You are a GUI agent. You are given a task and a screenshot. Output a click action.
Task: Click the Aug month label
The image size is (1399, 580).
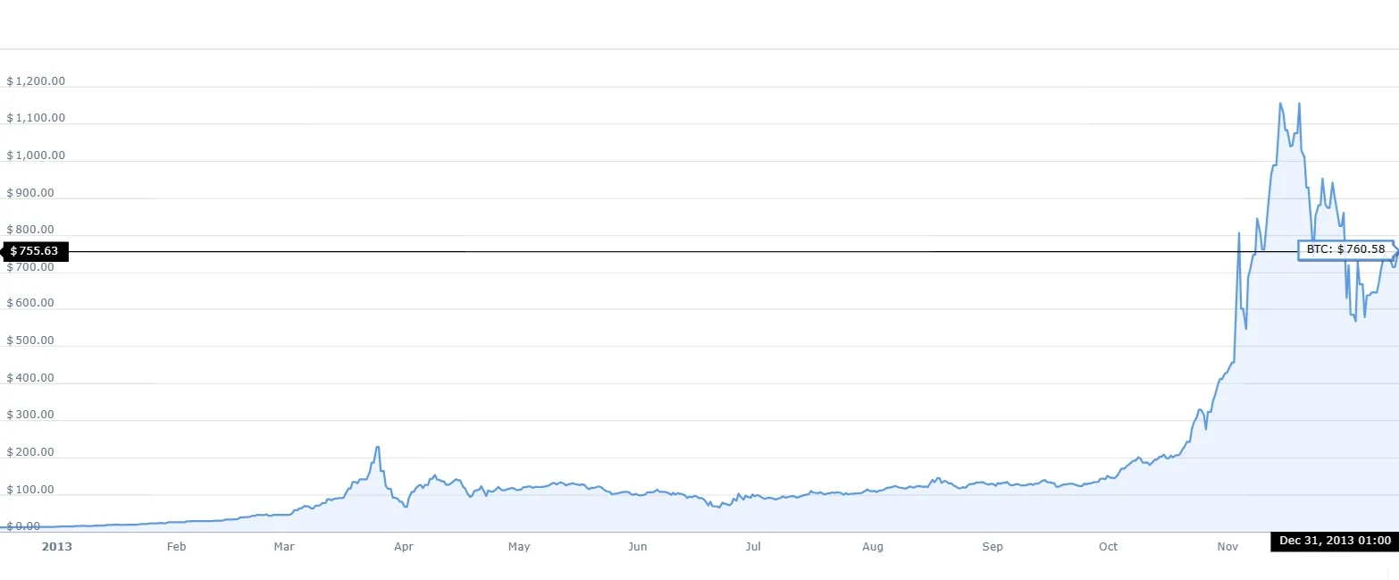point(873,546)
